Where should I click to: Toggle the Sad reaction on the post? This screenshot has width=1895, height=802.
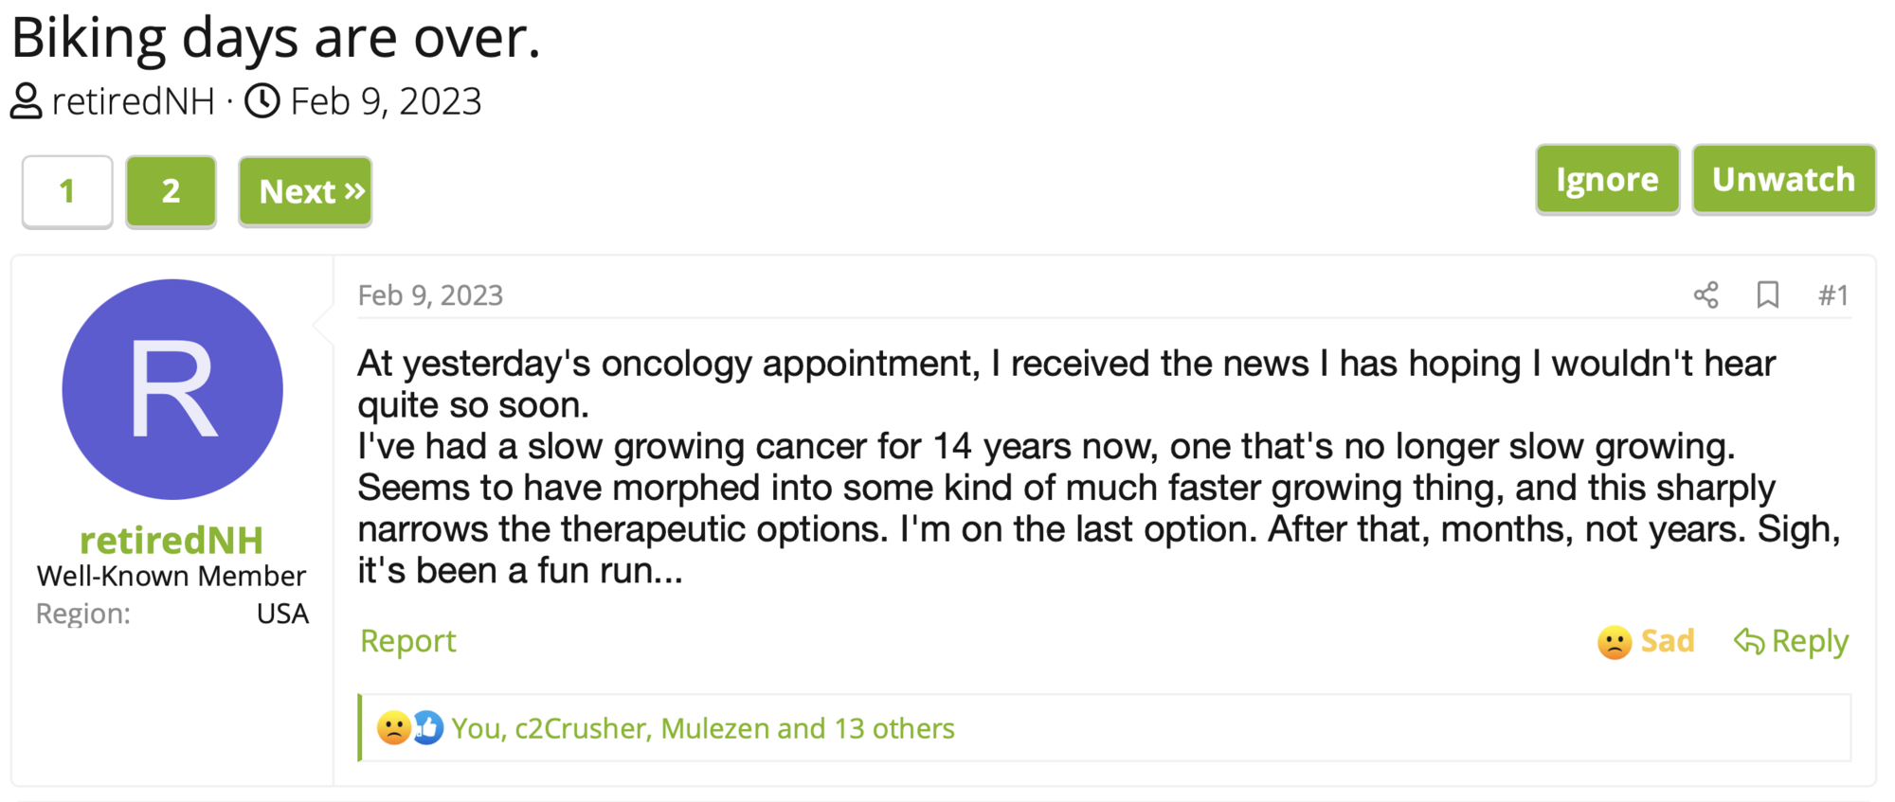click(1646, 641)
